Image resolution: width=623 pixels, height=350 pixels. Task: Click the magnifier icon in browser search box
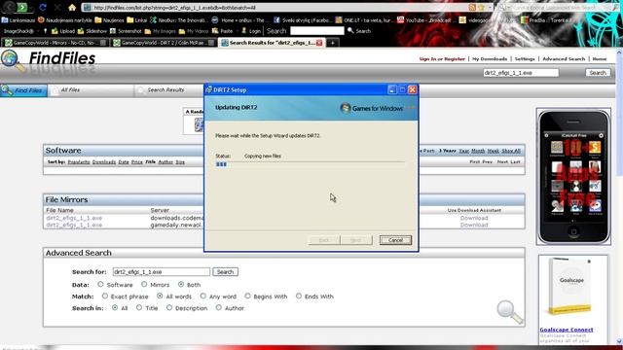616,7
